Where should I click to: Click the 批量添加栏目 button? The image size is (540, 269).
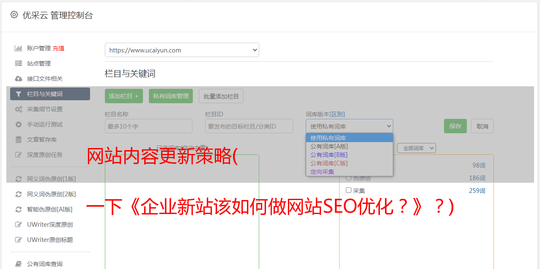[221, 96]
